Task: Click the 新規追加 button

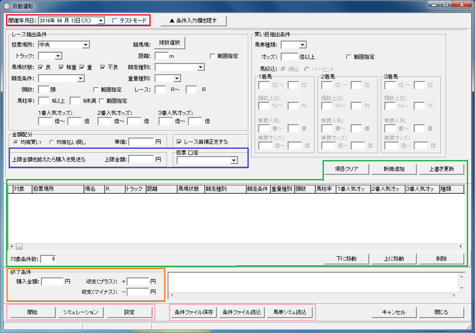Action: tap(394, 169)
